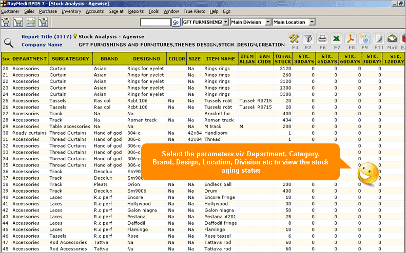
Task: Print the report using printer icon
Action: [322, 39]
